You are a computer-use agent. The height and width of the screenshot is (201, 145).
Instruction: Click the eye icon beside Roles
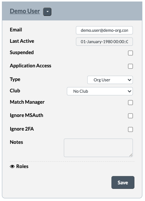(12, 167)
